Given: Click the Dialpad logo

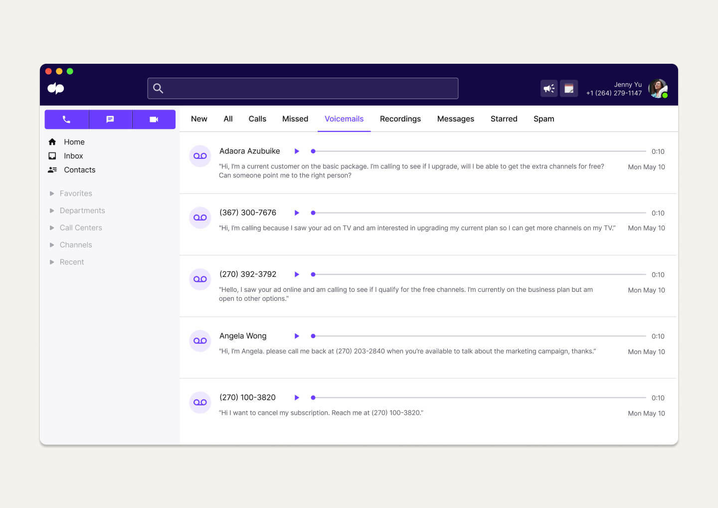Looking at the screenshot, I should pyautogui.click(x=55, y=88).
